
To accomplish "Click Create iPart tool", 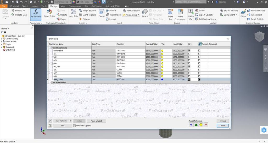I will pos(191,15).
